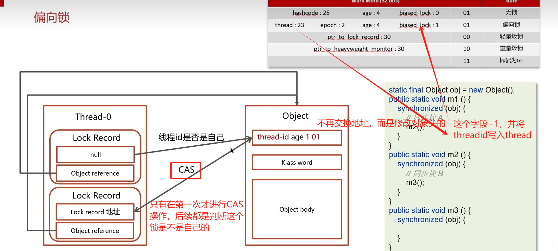Click the 重量级锁 state cell
Screen dimensions: 558x251
point(511,48)
